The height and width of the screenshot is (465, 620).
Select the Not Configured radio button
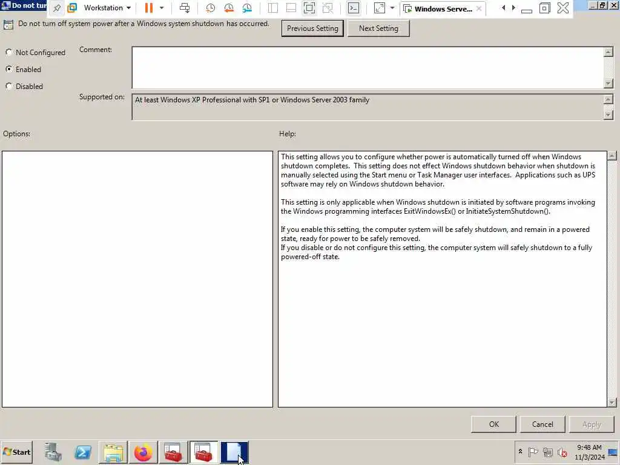click(x=8, y=52)
